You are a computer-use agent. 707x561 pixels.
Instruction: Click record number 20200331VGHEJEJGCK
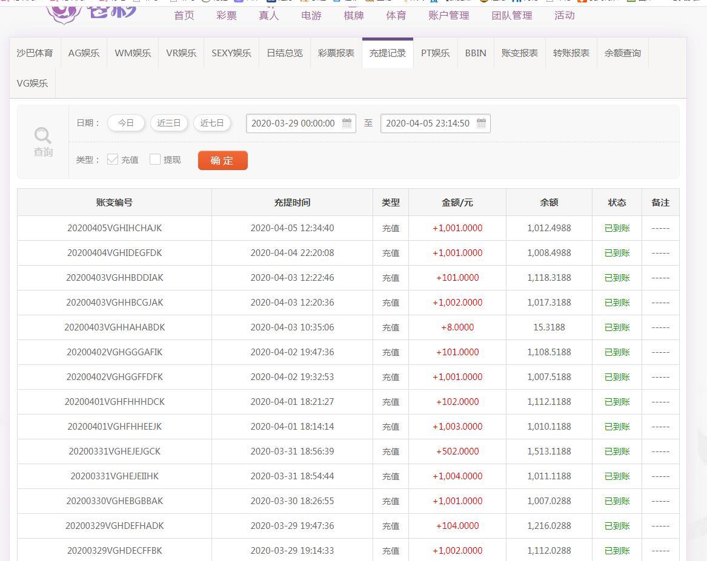tap(115, 451)
